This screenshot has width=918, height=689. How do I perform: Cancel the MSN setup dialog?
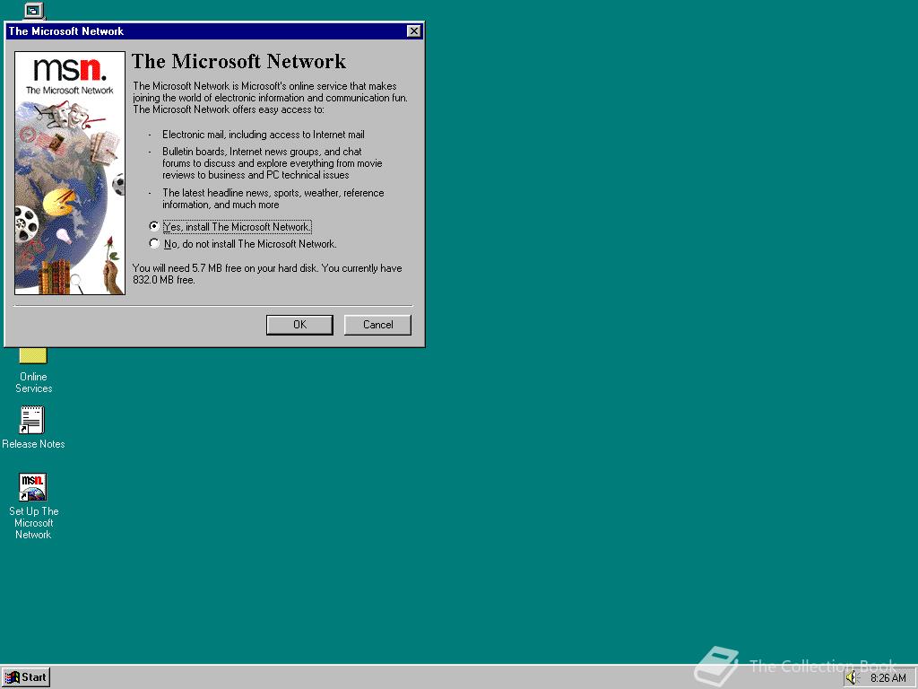[377, 324]
